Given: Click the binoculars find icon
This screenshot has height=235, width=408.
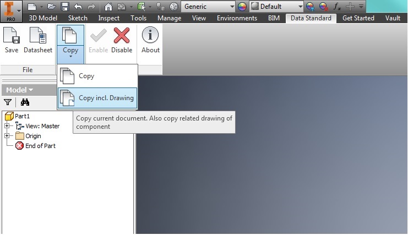Looking at the screenshot, I should (x=25, y=102).
